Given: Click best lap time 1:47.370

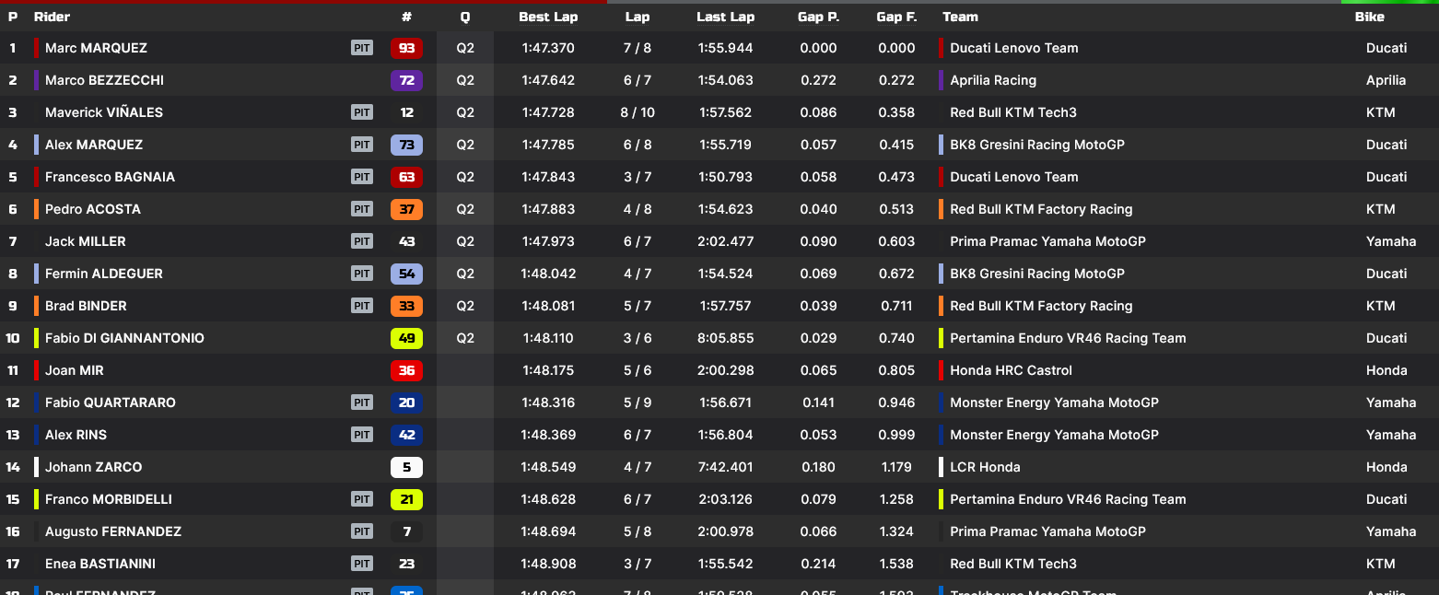Looking at the screenshot, I should 548,48.
